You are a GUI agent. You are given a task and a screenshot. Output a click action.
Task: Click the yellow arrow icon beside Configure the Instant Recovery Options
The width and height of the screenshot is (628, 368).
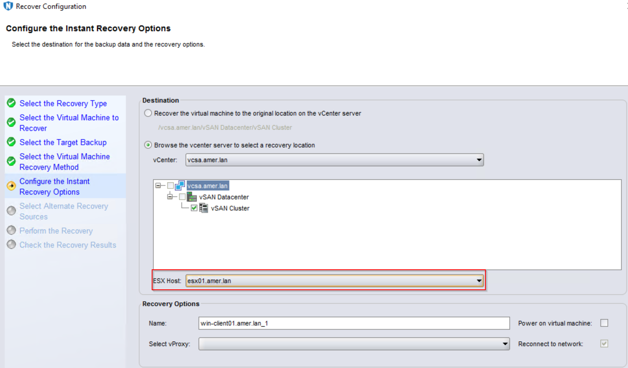tap(11, 186)
